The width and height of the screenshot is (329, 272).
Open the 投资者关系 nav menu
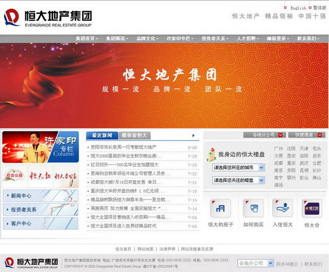point(215,39)
